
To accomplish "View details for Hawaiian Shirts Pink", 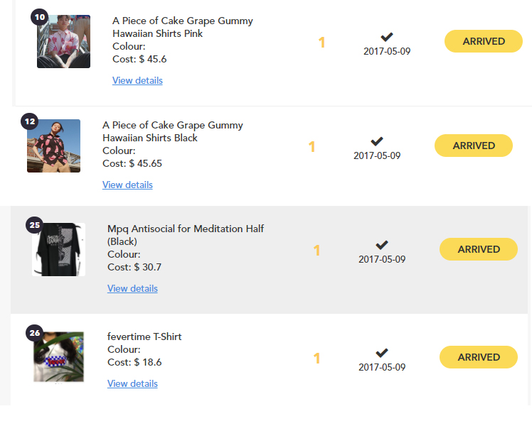I will (137, 80).
